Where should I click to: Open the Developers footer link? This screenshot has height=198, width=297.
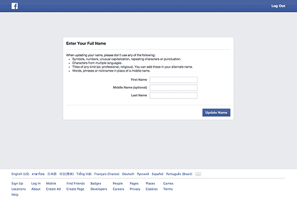[x=99, y=189]
